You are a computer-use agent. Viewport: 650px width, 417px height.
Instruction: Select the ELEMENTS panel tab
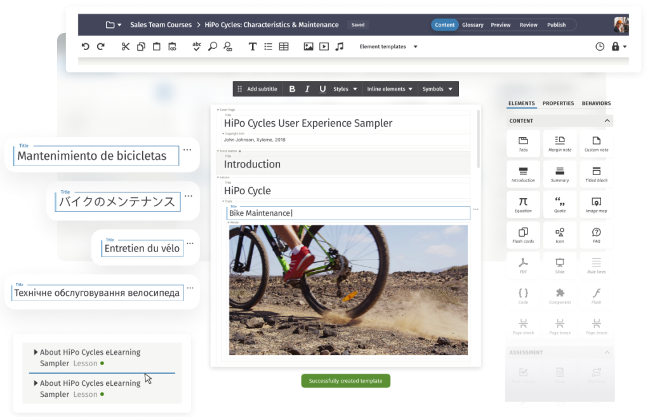522,103
